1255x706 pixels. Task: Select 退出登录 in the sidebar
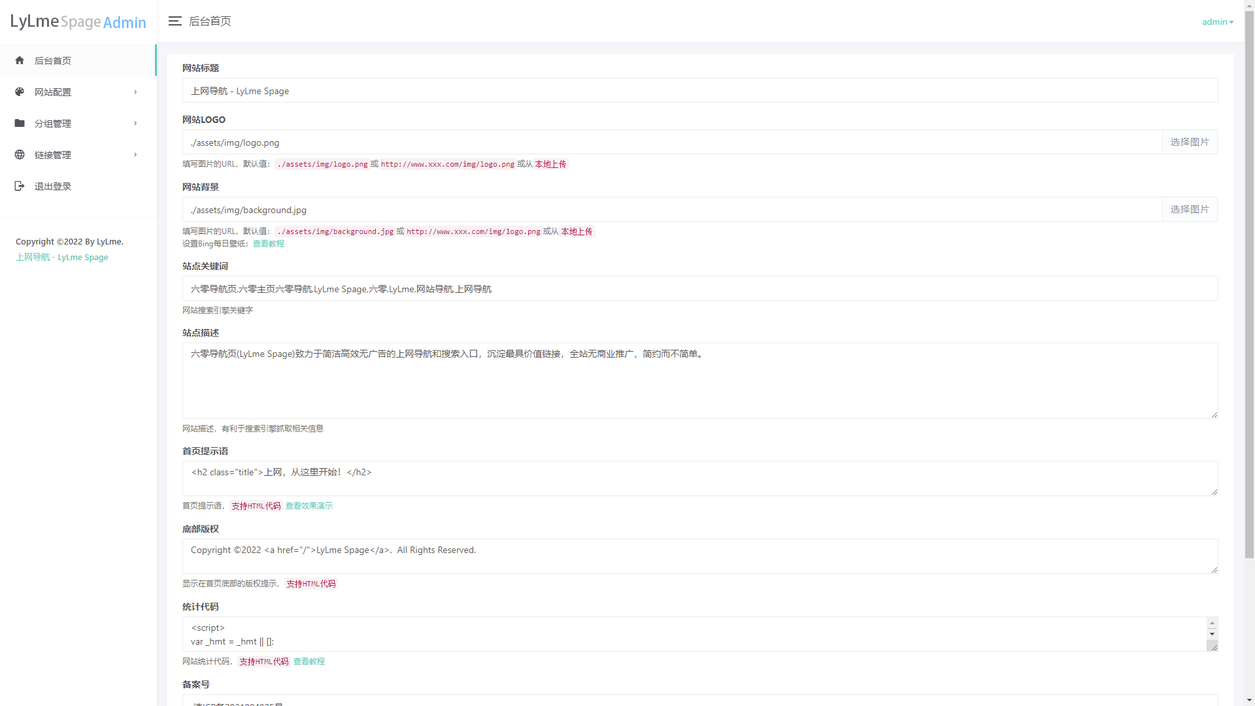(53, 186)
